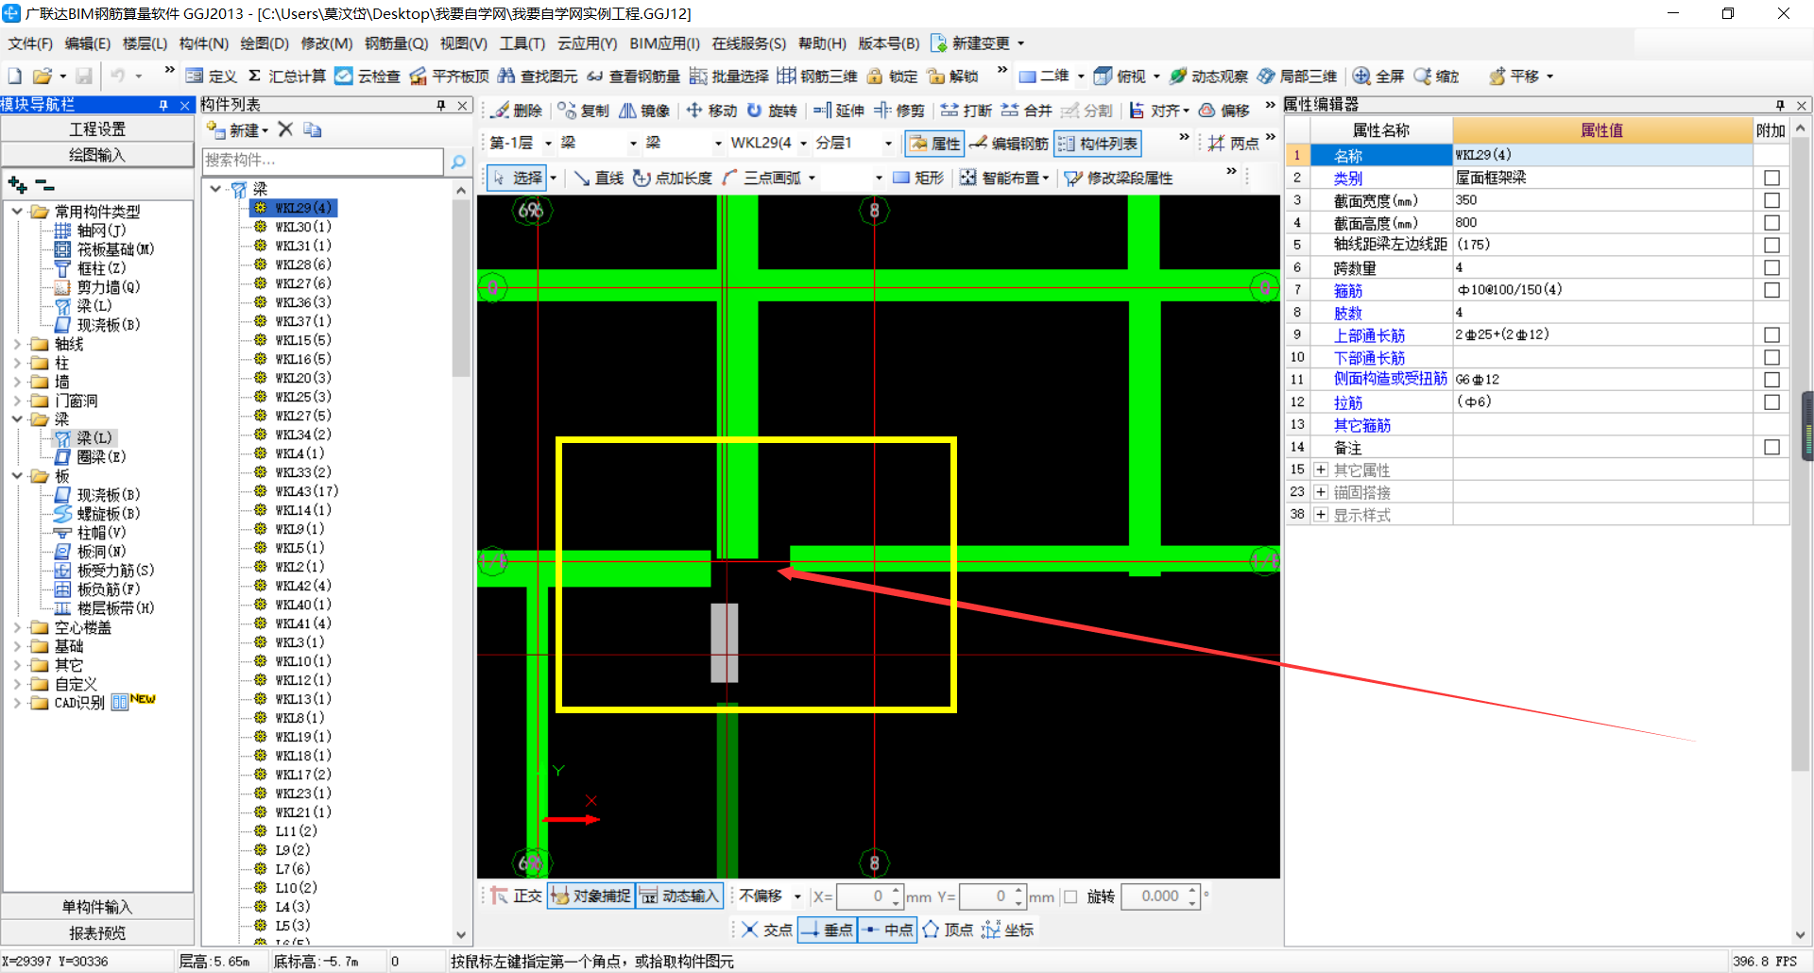Check 附加 box for 拉筋 row
Viewport: 1814px width, 973px height.
(x=1771, y=401)
